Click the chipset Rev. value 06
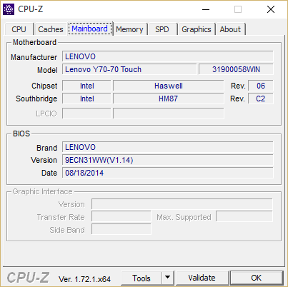288x287 pixels. point(261,86)
